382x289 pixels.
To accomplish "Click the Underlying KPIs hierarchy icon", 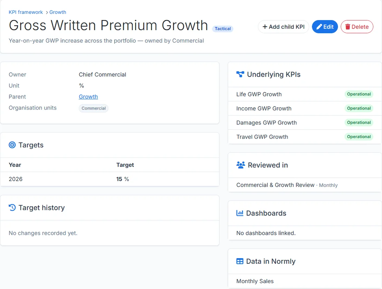I will click(x=240, y=74).
